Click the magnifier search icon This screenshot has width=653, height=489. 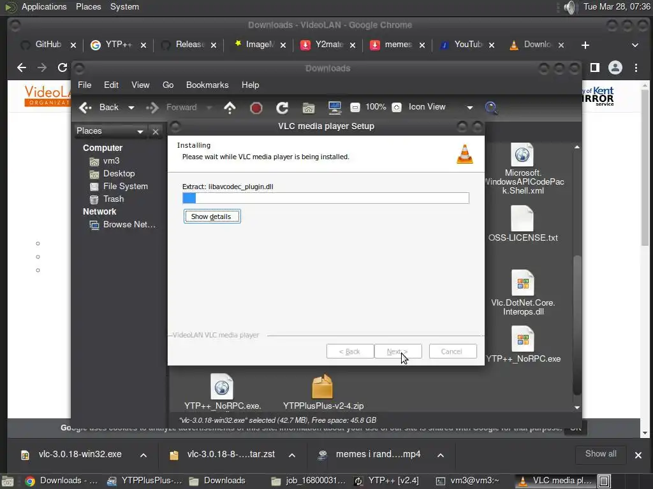pos(492,108)
